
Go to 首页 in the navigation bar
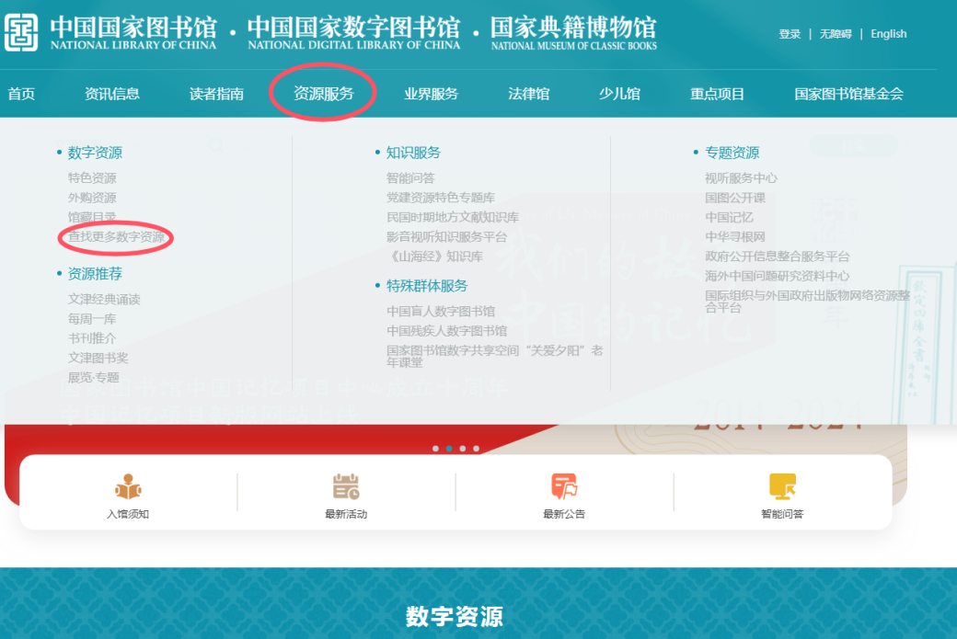[21, 94]
